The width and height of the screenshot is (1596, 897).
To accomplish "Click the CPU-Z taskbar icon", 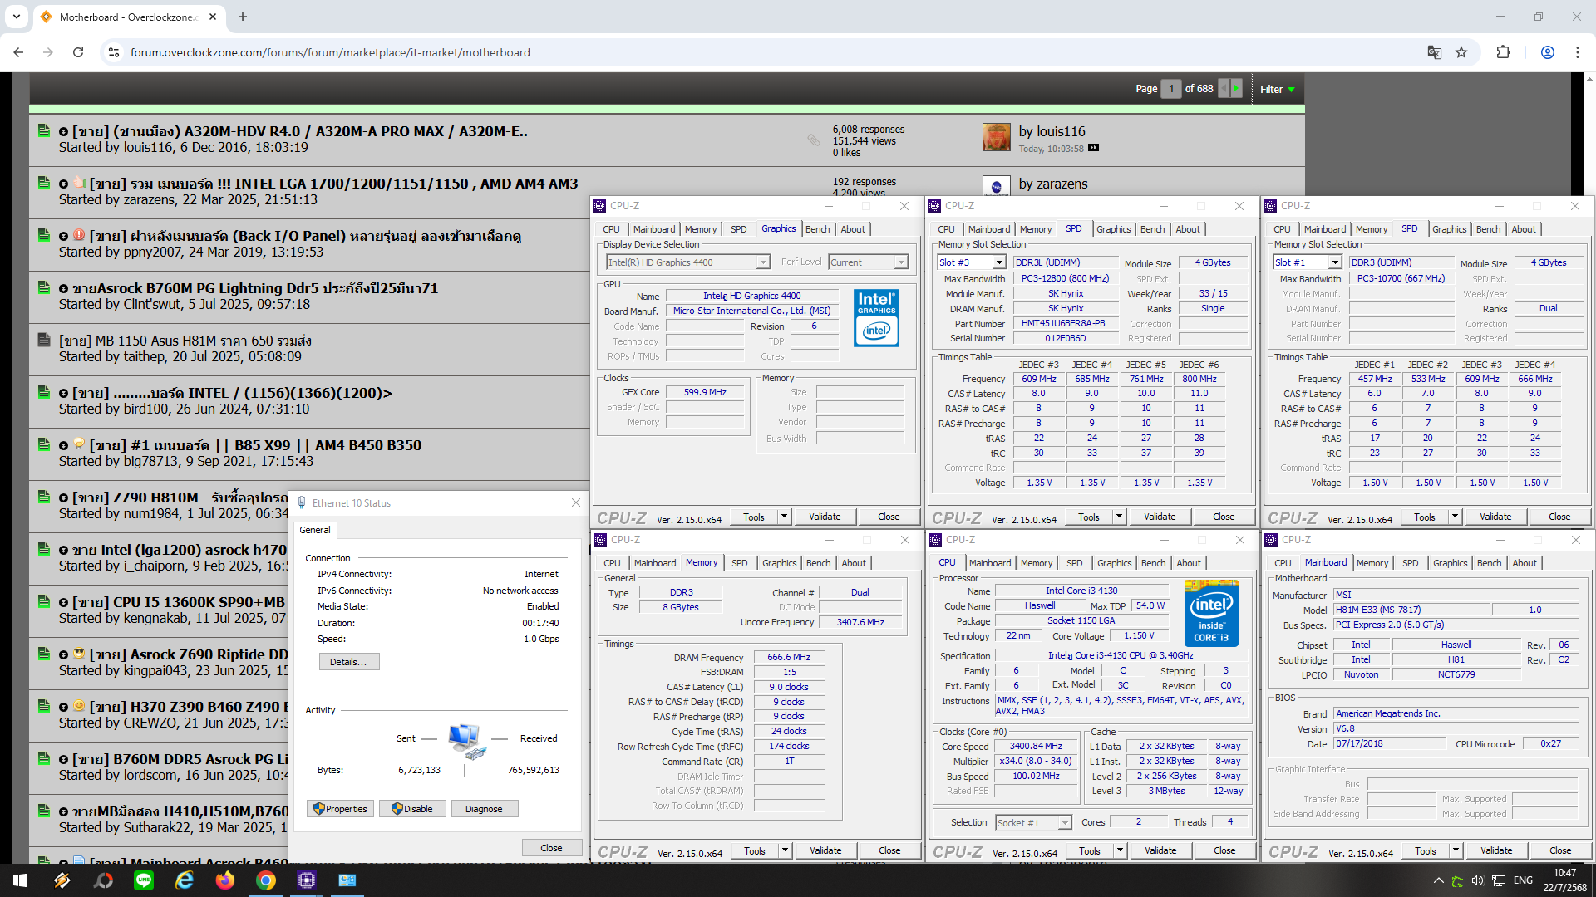I will (x=306, y=880).
